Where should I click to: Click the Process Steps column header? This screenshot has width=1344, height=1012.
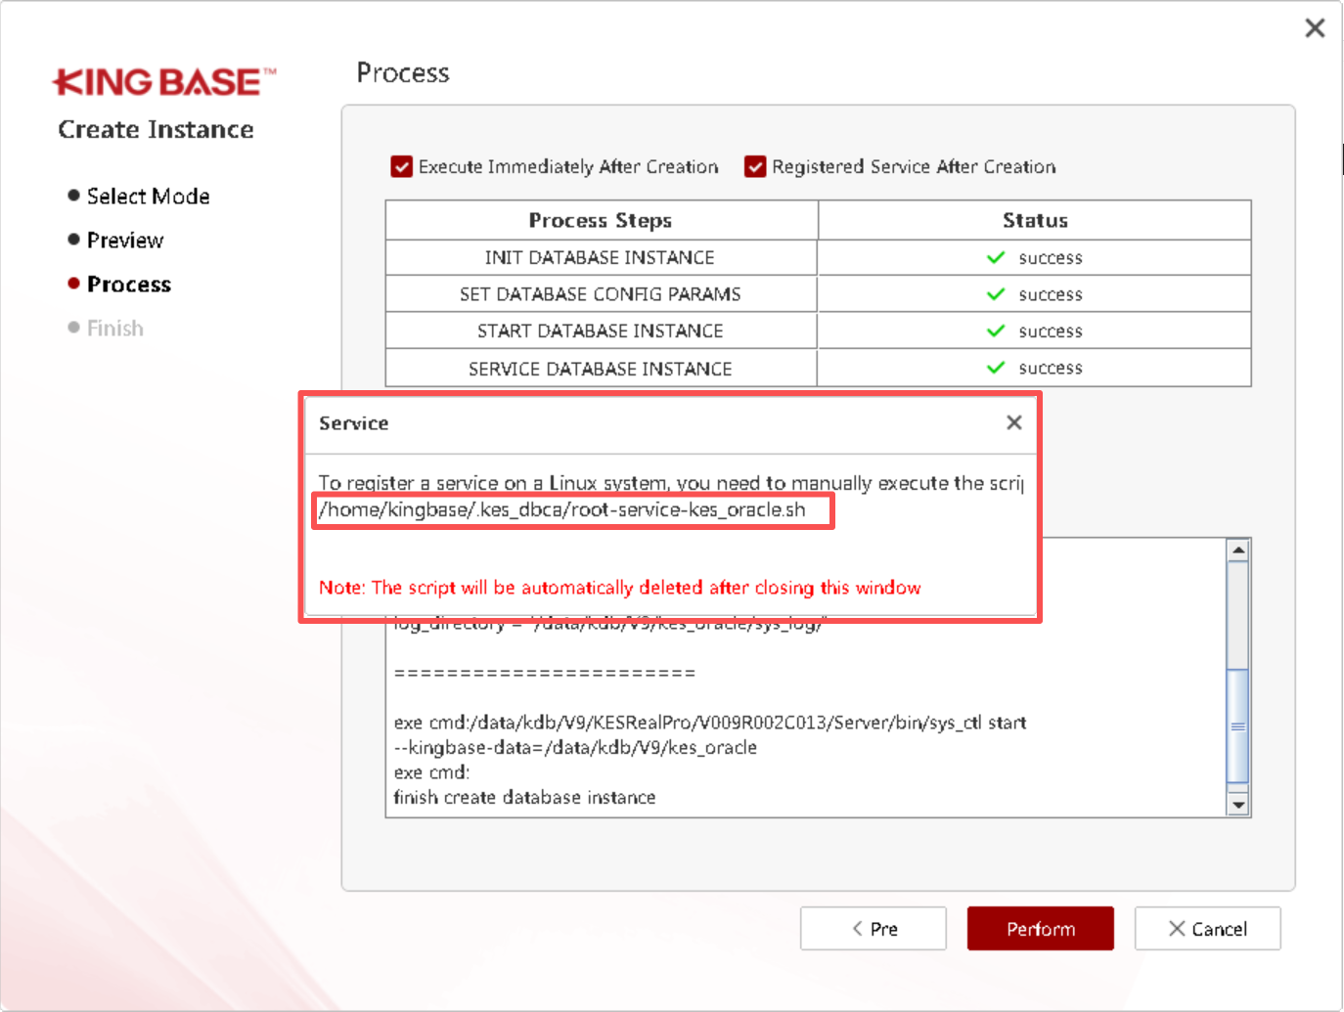601,220
